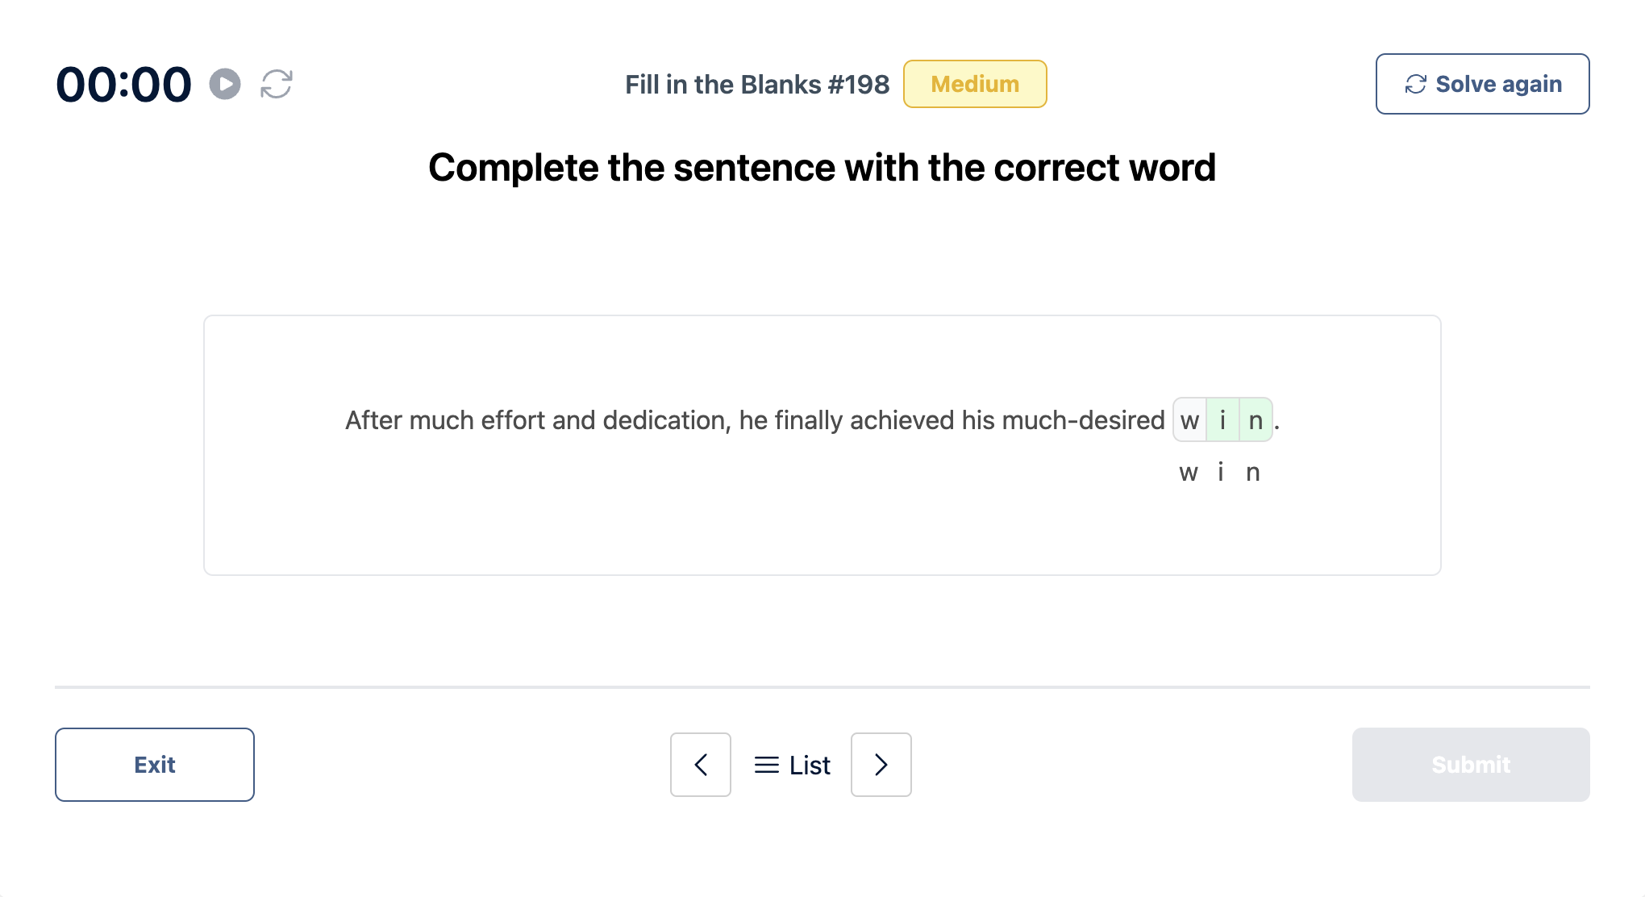Click the Submit button
1645x897 pixels.
coord(1468,763)
